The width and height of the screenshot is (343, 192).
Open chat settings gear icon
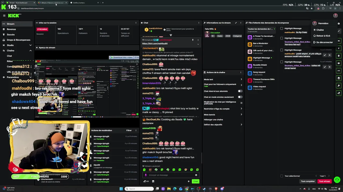pyautogui.click(x=189, y=181)
